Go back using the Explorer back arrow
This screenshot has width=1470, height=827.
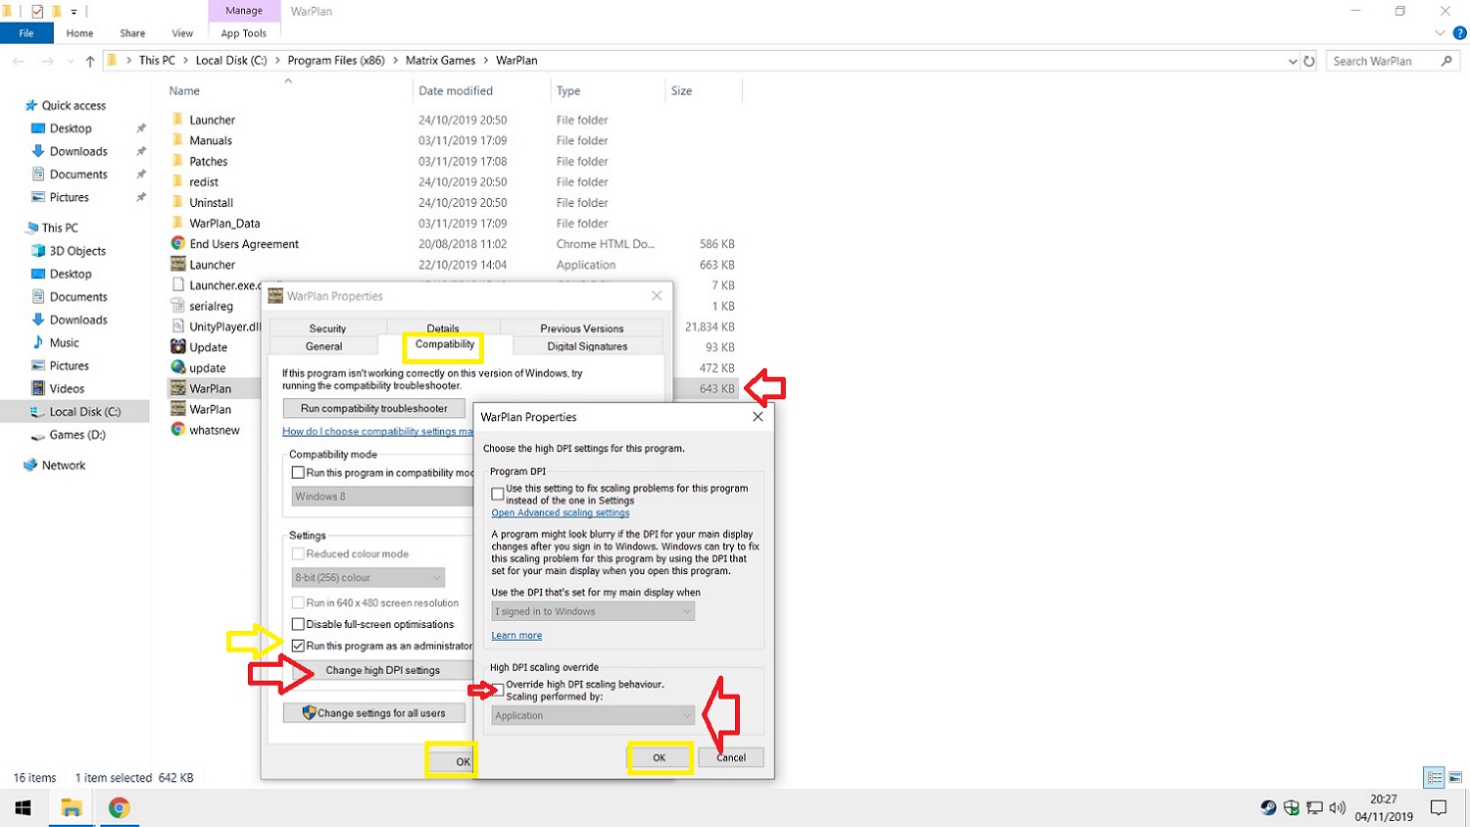coord(18,61)
